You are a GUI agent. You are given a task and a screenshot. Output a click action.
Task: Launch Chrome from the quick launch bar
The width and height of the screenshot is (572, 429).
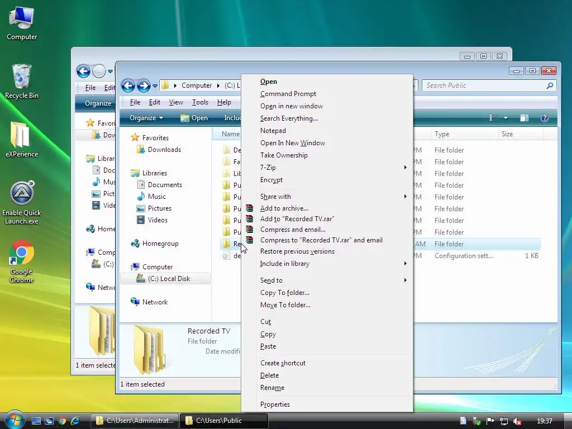62,421
